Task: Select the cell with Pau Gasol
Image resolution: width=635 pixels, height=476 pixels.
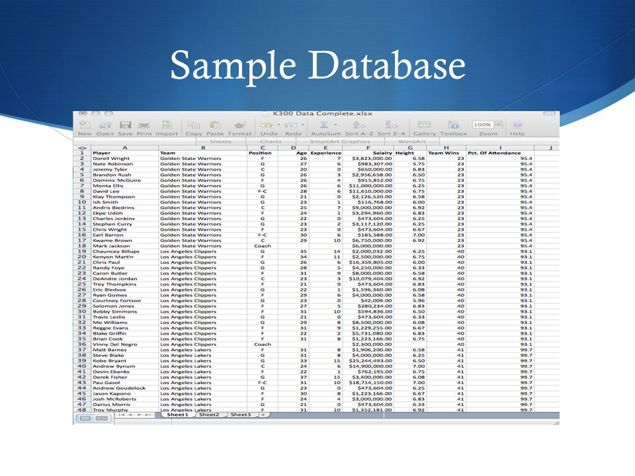Action: tap(125, 383)
